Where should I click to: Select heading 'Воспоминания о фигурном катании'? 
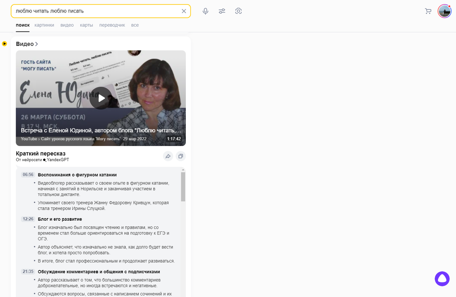pyautogui.click(x=77, y=175)
